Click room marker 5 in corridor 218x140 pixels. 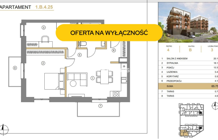coord(79,55)
